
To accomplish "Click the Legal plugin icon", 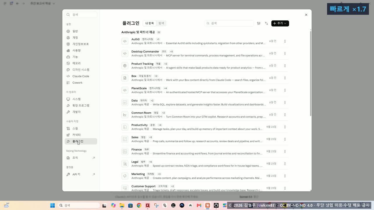I will coord(125,164).
